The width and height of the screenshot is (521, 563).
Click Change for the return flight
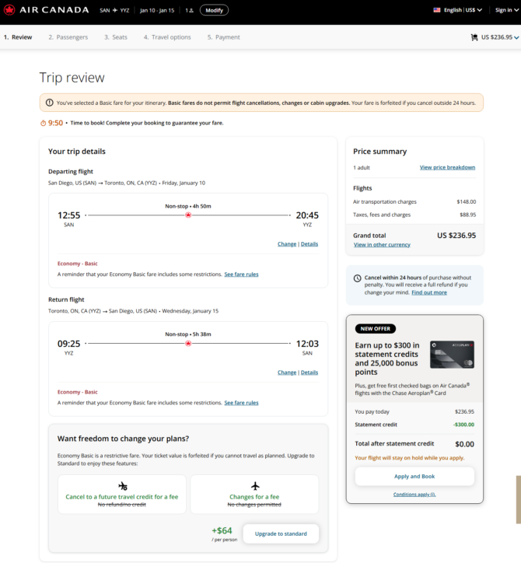point(287,372)
